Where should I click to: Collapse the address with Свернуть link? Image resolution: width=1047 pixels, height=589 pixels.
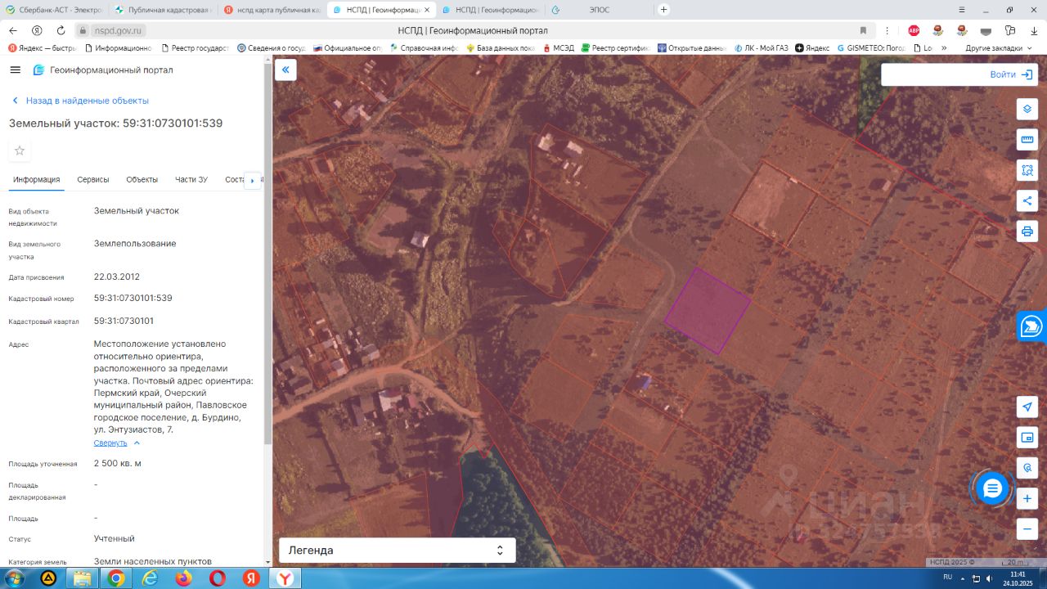click(x=117, y=443)
